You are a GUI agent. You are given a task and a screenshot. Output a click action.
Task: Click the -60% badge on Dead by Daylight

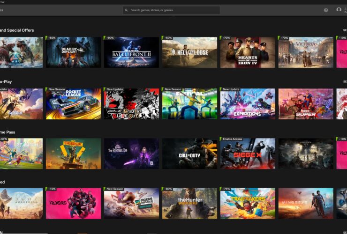pyautogui.click(x=51, y=38)
